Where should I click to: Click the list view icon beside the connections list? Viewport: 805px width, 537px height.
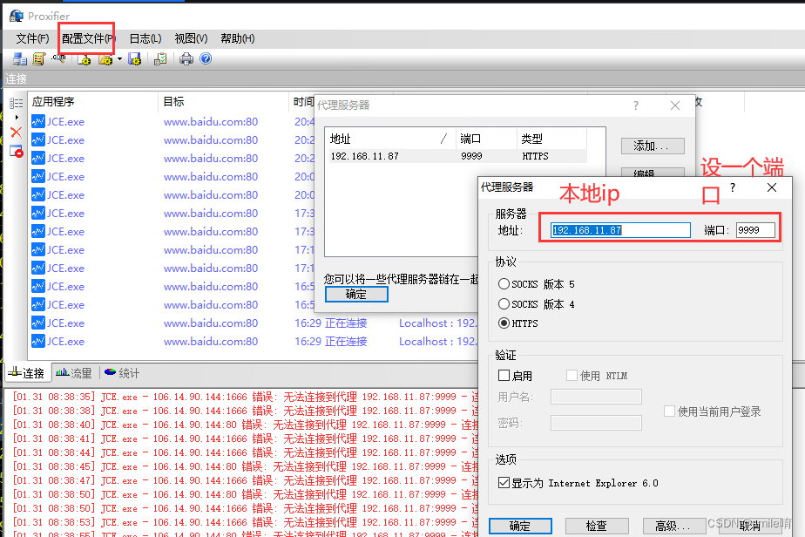17,103
